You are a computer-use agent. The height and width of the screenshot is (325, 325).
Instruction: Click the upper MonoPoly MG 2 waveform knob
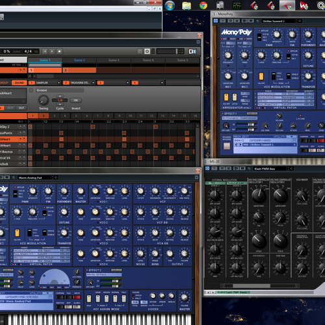click(x=244, y=76)
